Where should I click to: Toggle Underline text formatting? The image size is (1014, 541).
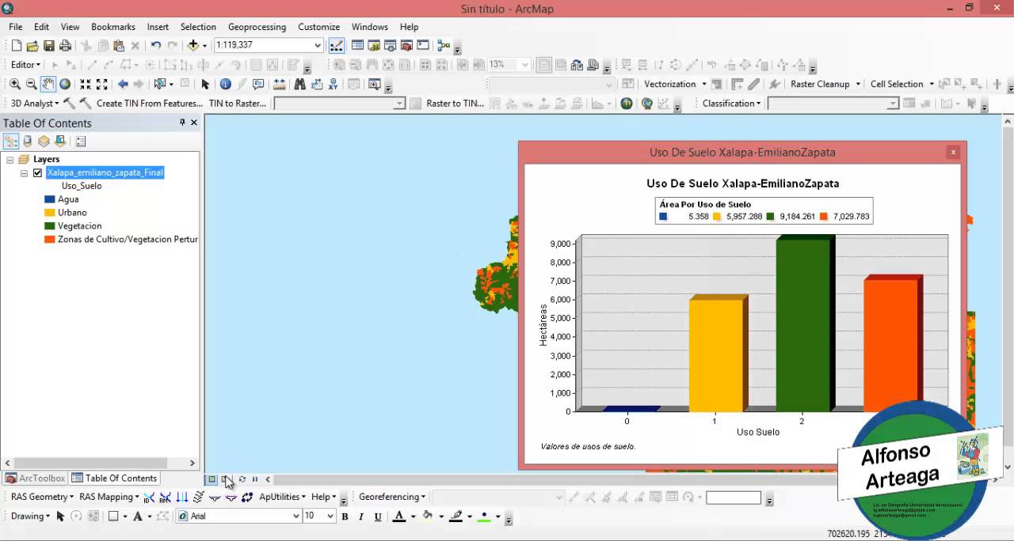378,516
